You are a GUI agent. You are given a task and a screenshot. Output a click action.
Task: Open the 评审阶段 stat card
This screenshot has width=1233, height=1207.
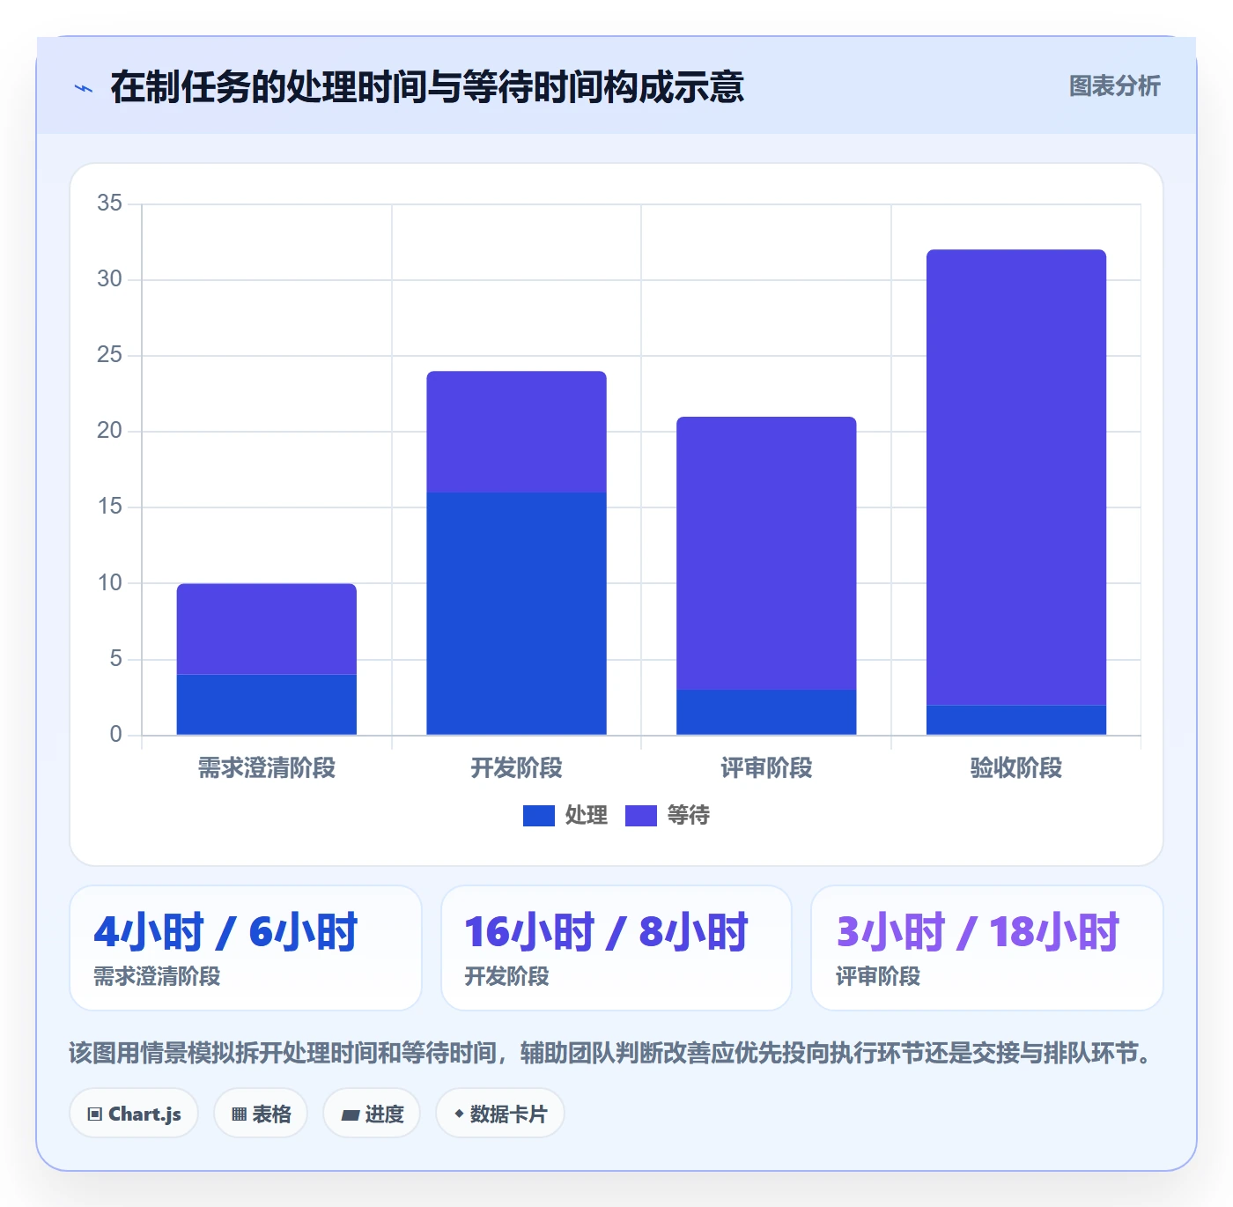987,948
